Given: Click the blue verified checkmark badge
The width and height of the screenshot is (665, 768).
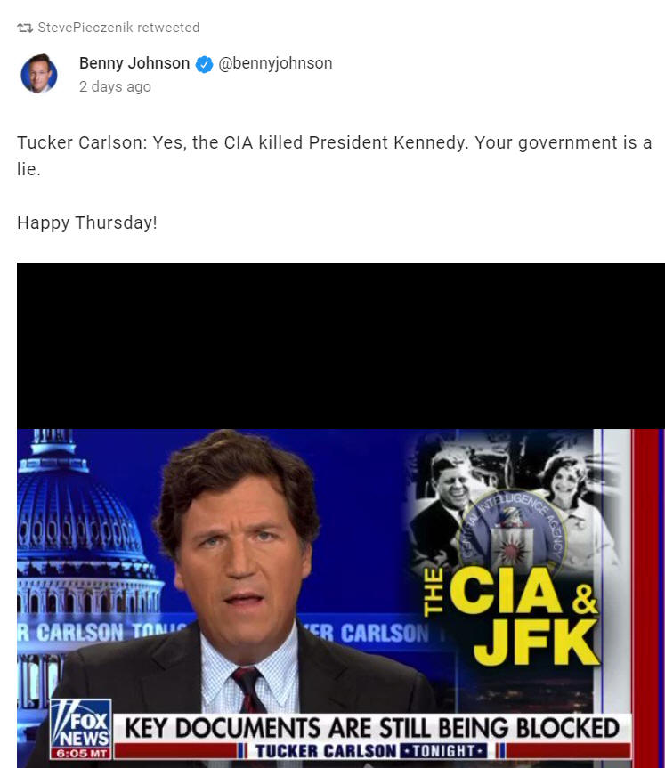Looking at the screenshot, I should pos(205,64).
